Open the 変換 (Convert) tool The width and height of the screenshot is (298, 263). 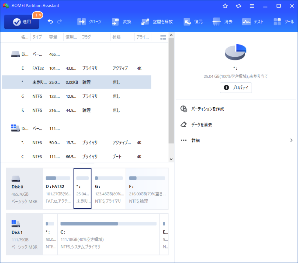coord(122,22)
